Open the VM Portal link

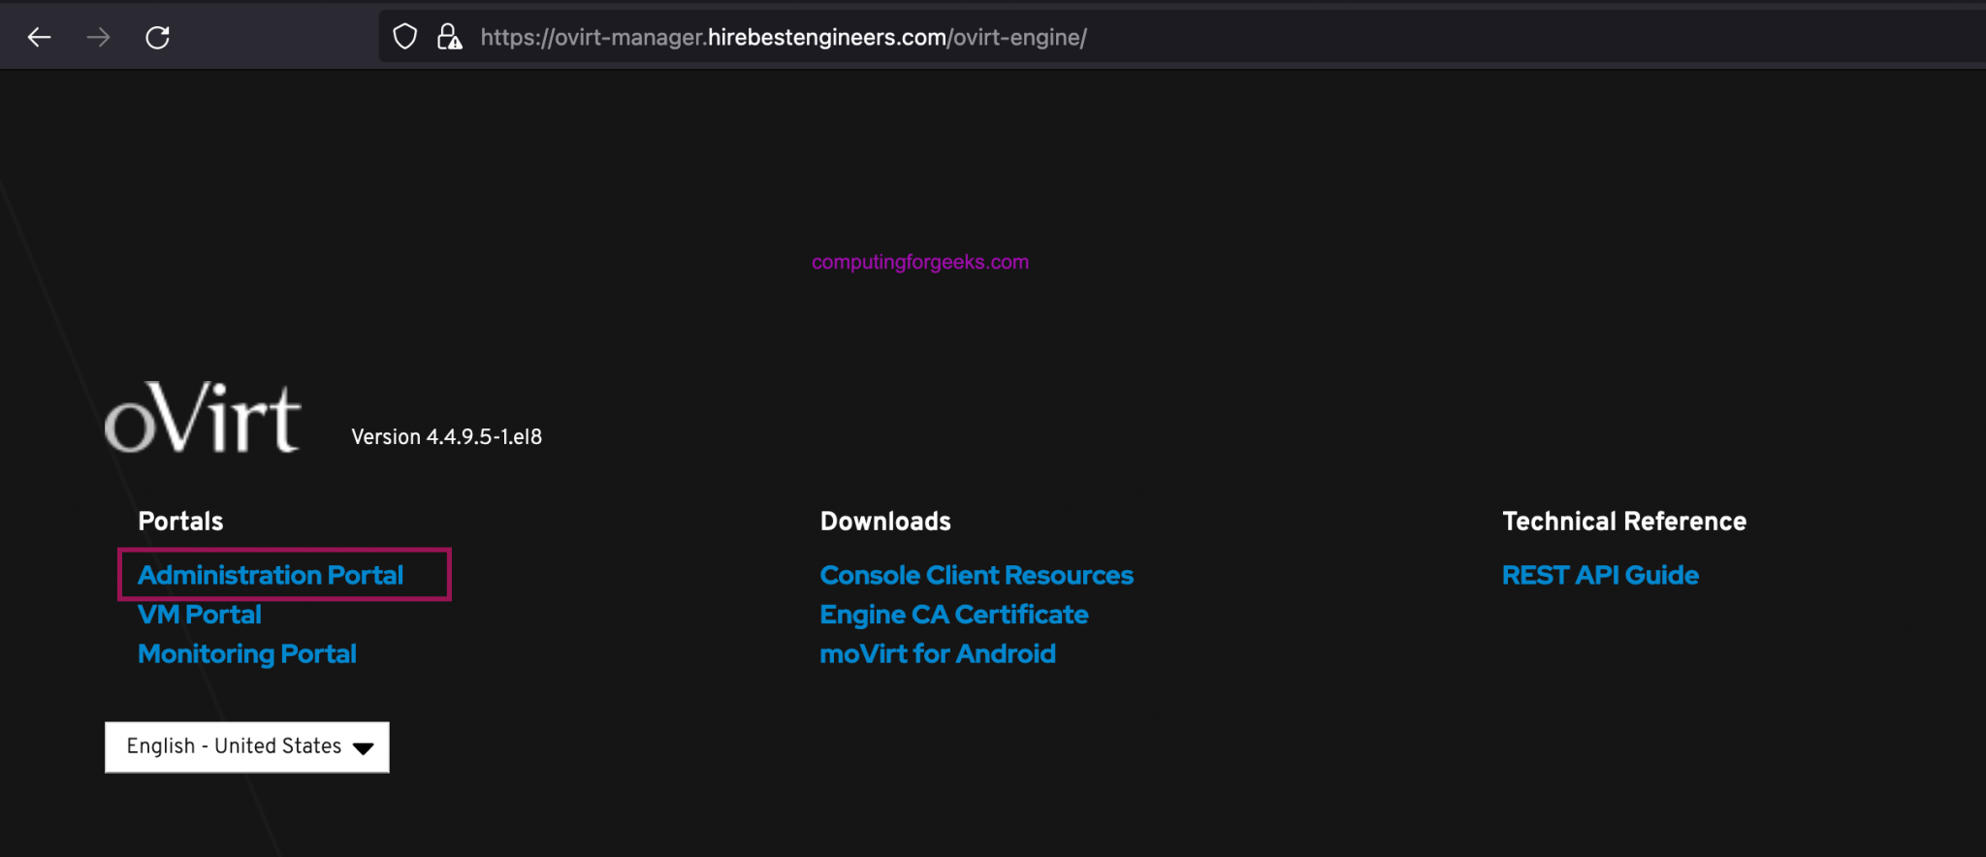[x=200, y=615]
